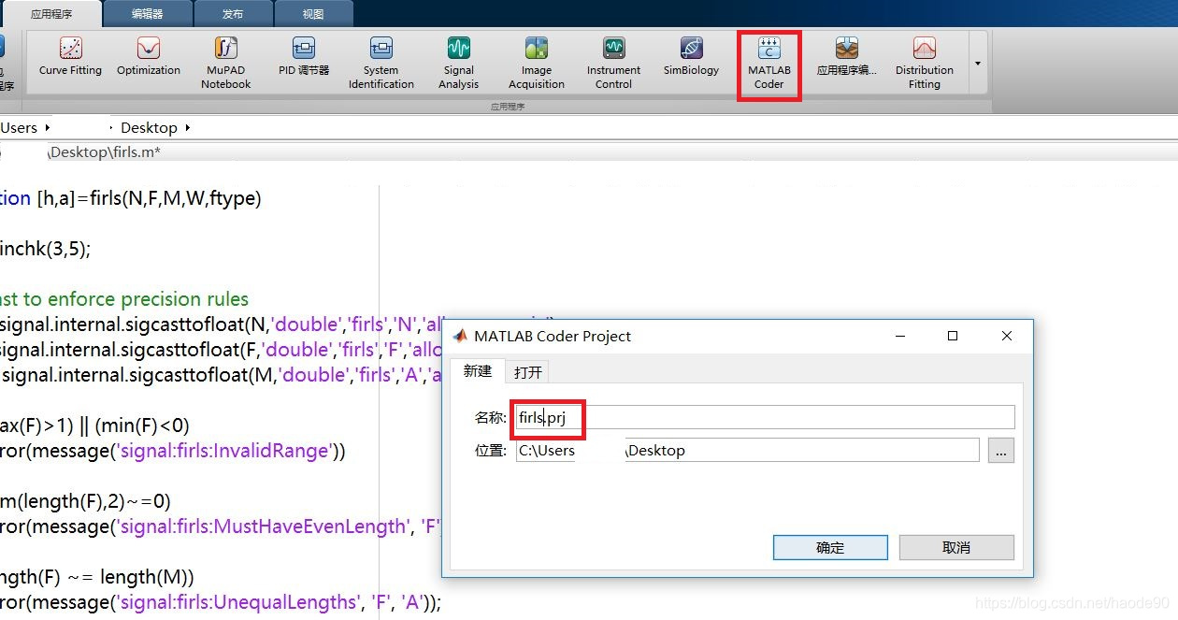Switch to the 发布 ribbon tab
Image resolution: width=1178 pixels, height=620 pixels.
pyautogui.click(x=234, y=14)
